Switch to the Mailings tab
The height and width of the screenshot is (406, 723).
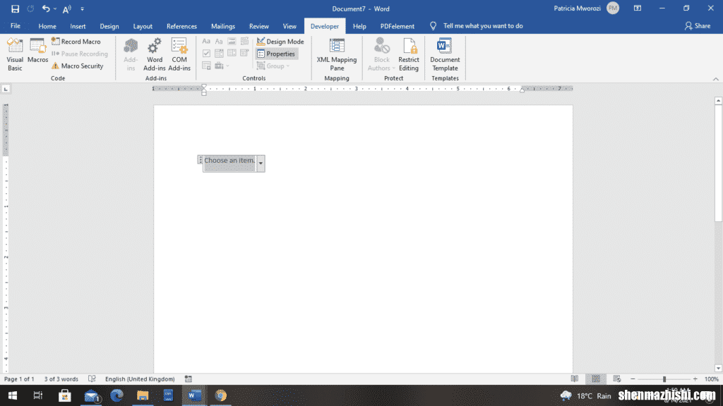(222, 26)
